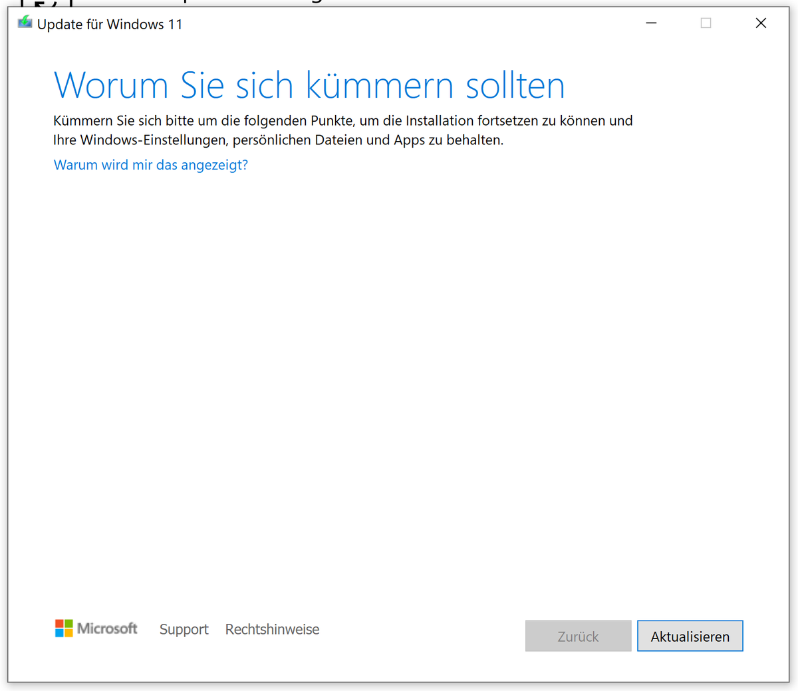Screen dimensions: 798x691
Task: Click the Microsoft logo
Action: click(x=96, y=628)
